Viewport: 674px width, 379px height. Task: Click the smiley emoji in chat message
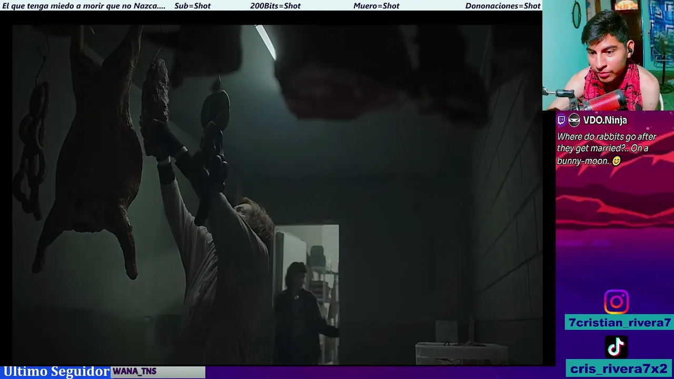(x=617, y=161)
